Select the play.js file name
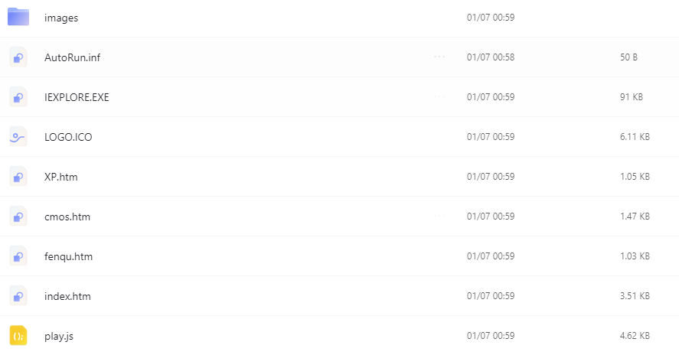The image size is (679, 355). point(59,337)
